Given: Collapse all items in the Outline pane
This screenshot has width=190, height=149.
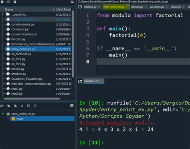Looking at the screenshot, I should pyautogui.click(x=9, y=106).
